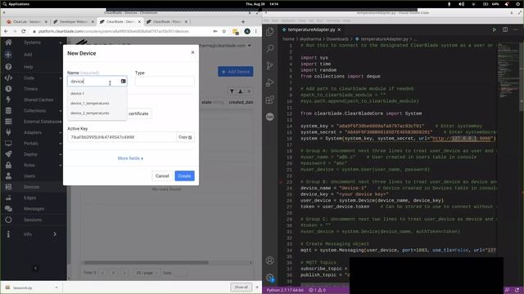Click the Active Key field
This screenshot has width=524, height=294.
[122, 137]
